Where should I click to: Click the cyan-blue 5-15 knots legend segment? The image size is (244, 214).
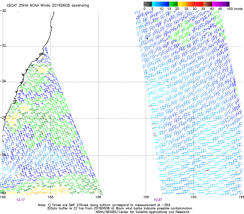click(x=161, y=4)
